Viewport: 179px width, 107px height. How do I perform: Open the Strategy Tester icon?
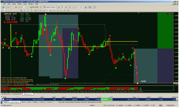coord(26,7)
